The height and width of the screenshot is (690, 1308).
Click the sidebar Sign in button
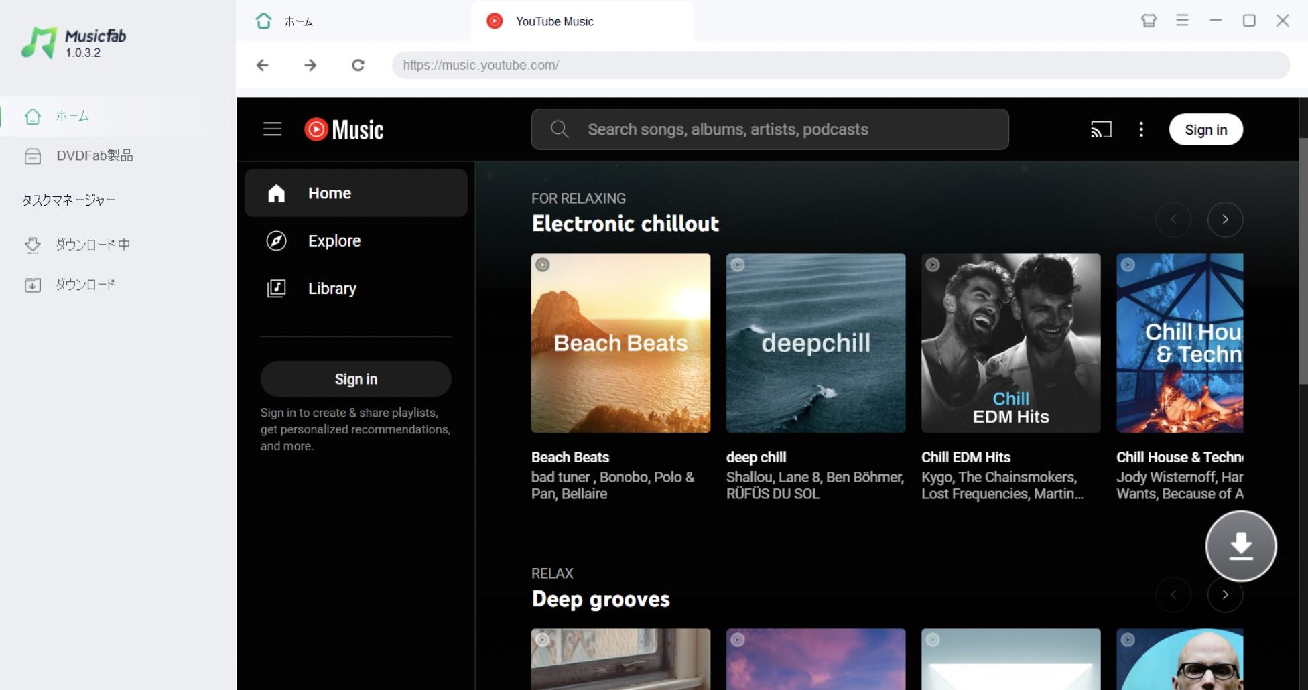point(356,379)
